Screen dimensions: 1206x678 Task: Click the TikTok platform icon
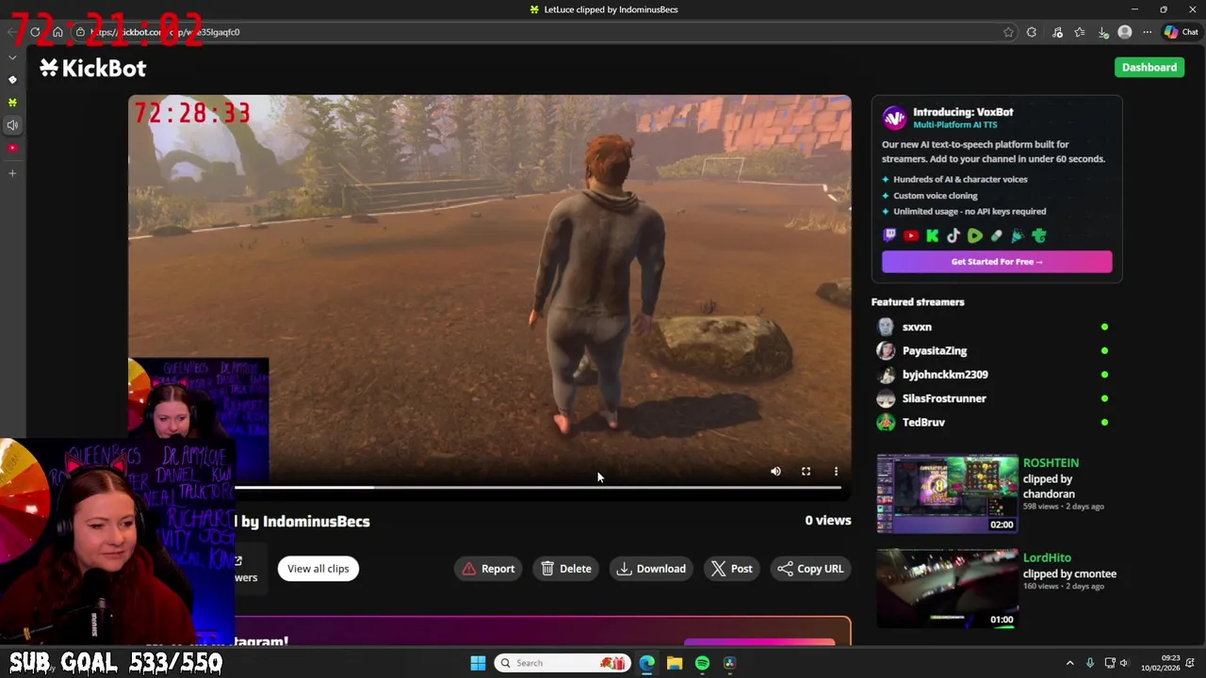pos(953,236)
